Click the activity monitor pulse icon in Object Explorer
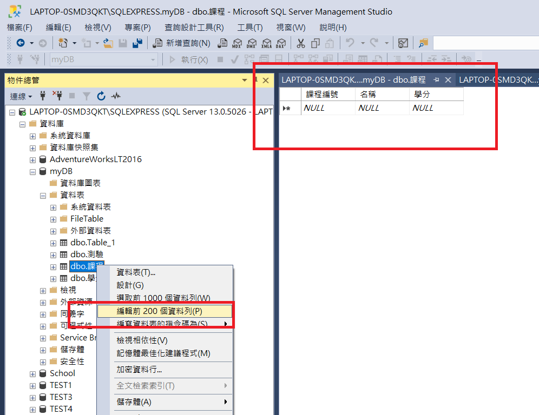Image resolution: width=539 pixels, height=415 pixels. [x=115, y=96]
